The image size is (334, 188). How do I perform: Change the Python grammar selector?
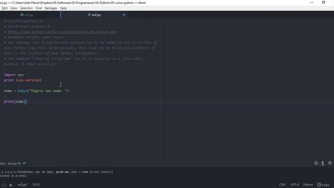[308, 184]
